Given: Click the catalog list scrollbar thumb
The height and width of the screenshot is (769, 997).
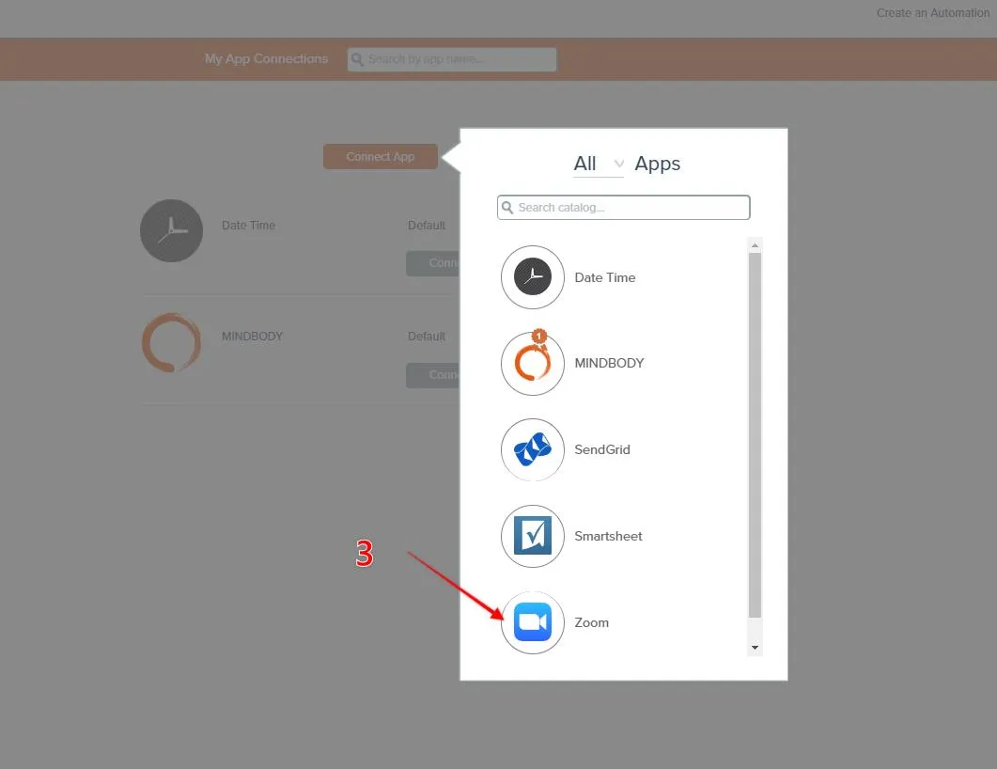Looking at the screenshot, I should pos(755,435).
